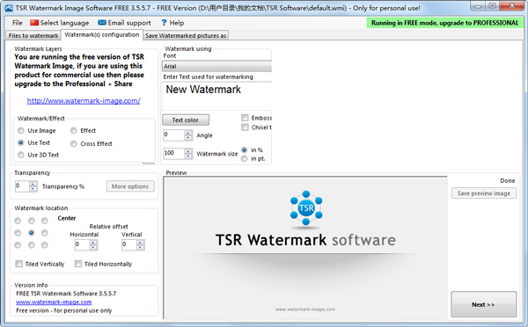Increase the Watermark size stepper

pyautogui.click(x=188, y=151)
